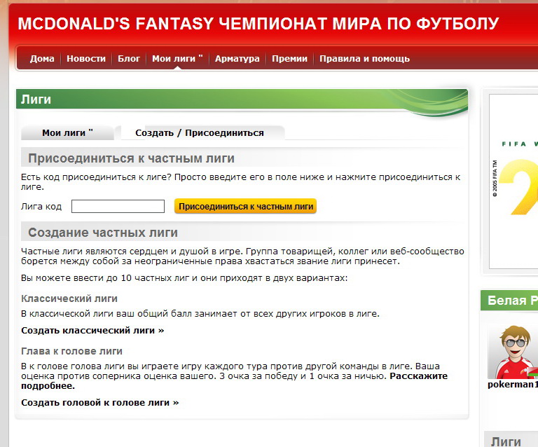This screenshot has width=538, height=447.
Task: Go to the Премии page
Action: [x=289, y=59]
